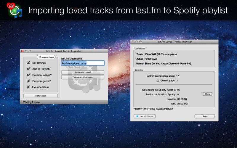Screen dimensions: 237x148
Task: Click the 'last.fm Username' label
Action: 71,59
